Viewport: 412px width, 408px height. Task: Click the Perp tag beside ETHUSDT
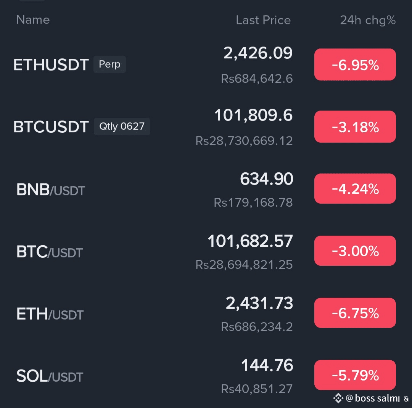pyautogui.click(x=109, y=64)
